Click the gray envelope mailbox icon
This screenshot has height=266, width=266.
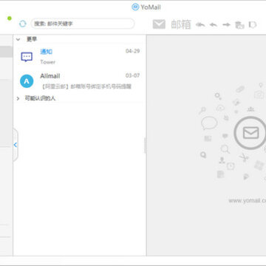tap(159, 24)
